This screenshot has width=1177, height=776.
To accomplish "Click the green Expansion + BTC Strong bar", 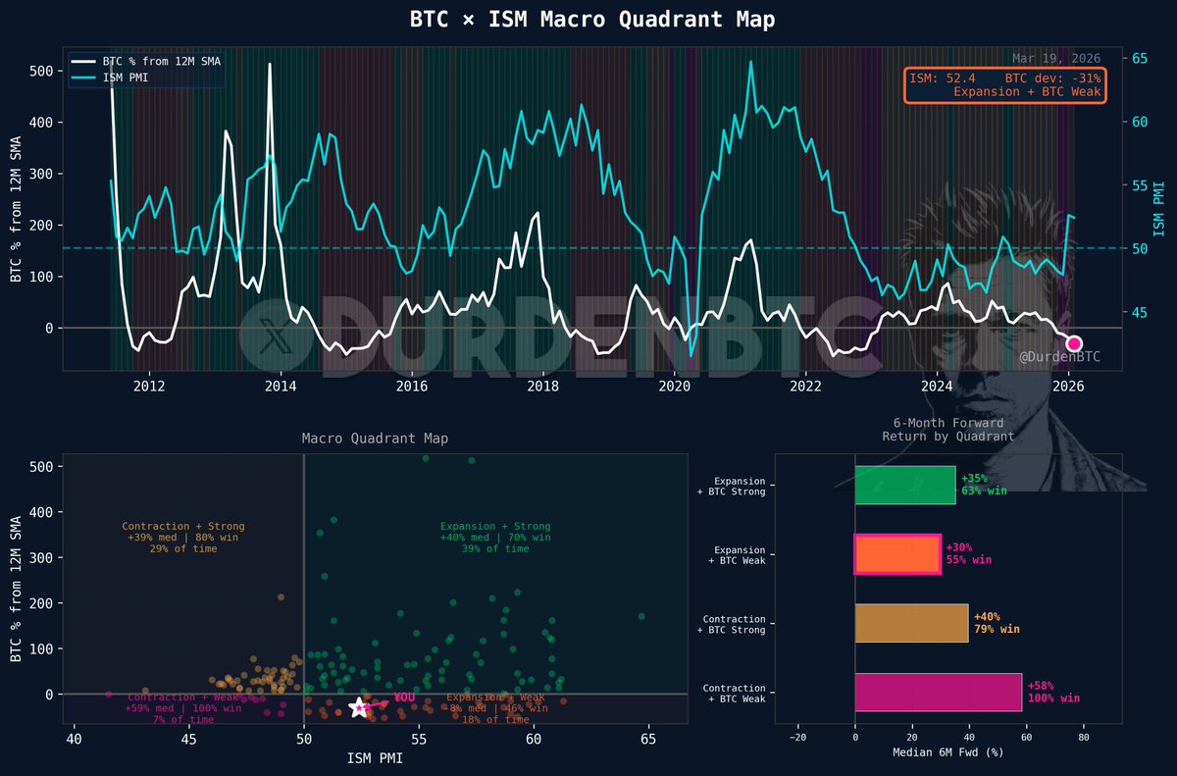I will click(x=904, y=485).
